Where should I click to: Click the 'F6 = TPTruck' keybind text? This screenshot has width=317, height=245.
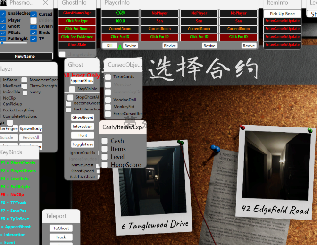pos(13,203)
